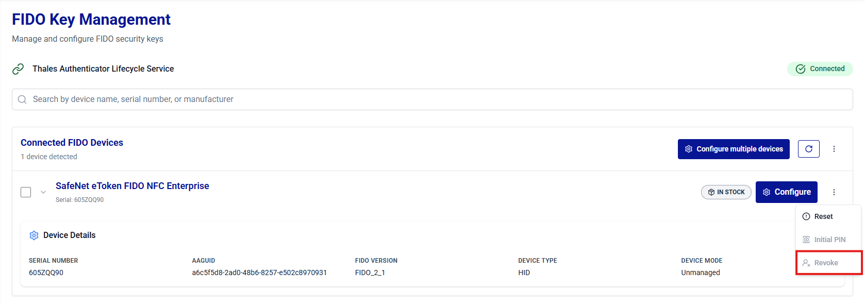
Task: Select serial number value 605ZQQ90 in details
Action: [46, 273]
